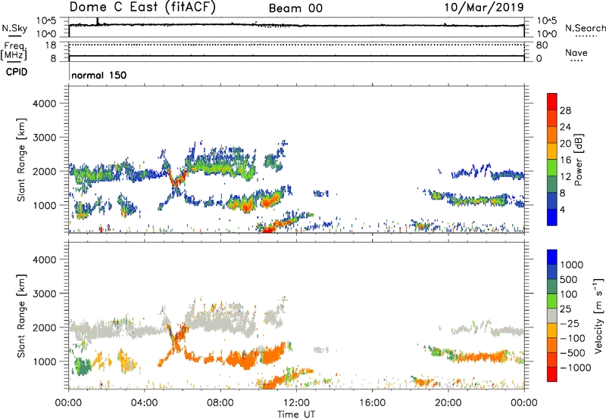Click the "20:00" time axis label

pos(448,403)
